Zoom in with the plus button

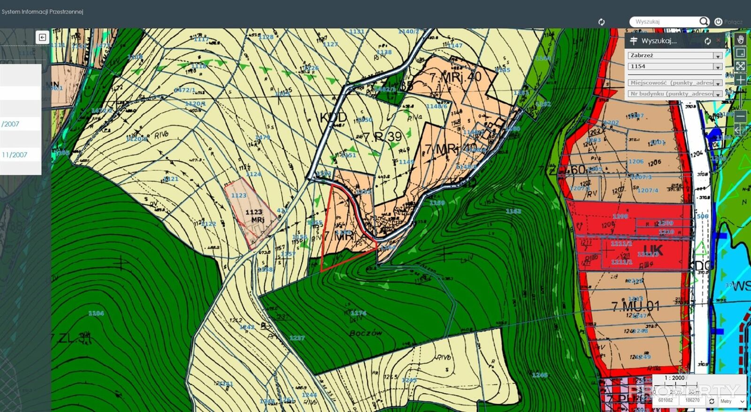(x=740, y=80)
